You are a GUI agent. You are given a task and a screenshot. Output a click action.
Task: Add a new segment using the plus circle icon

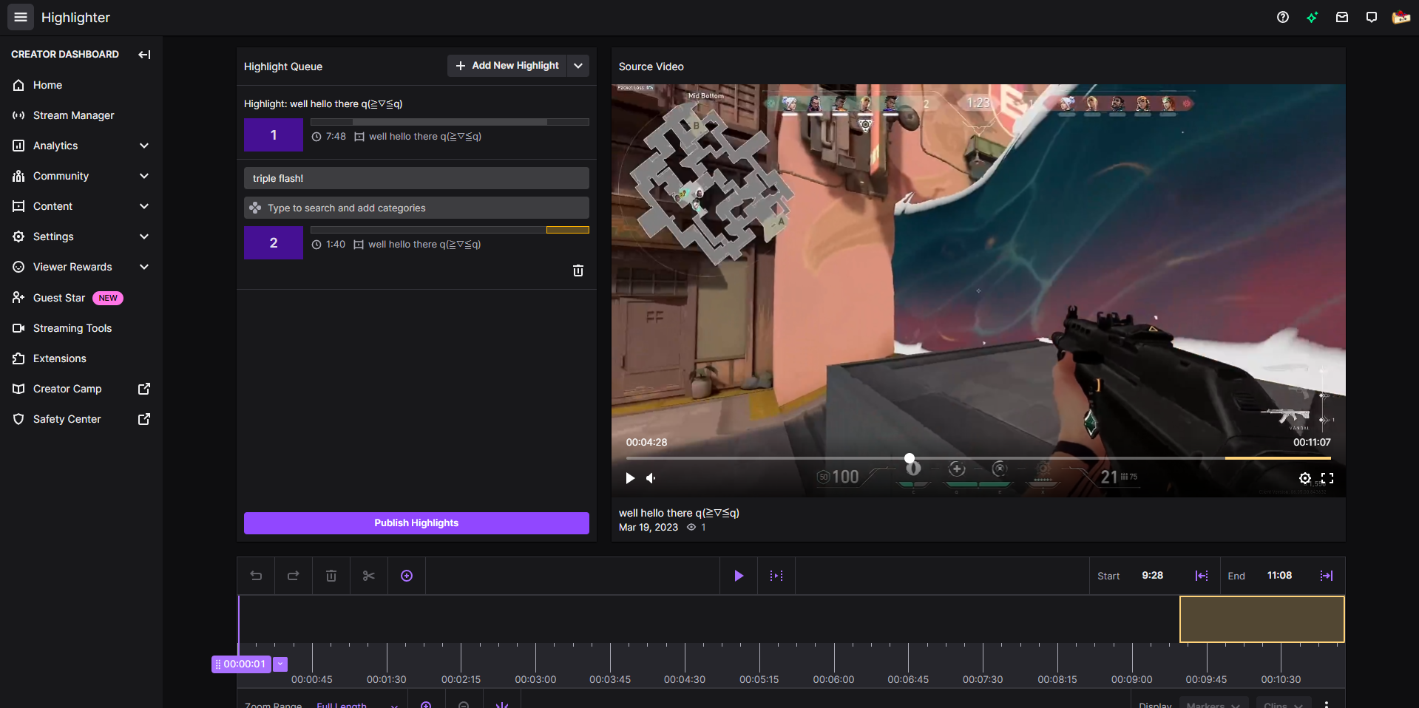pos(406,576)
